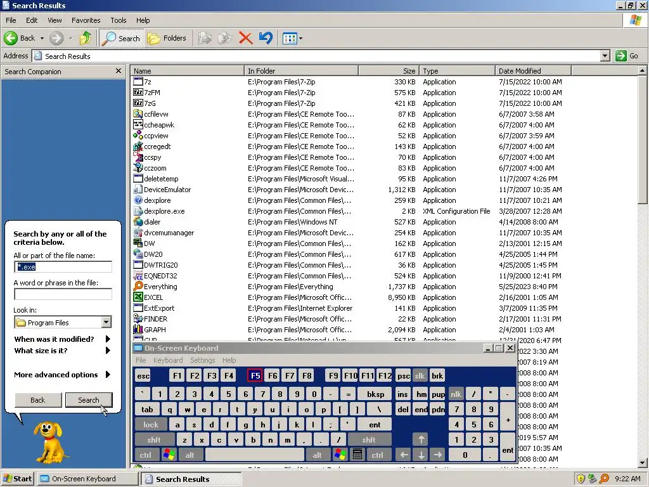Expand the Address bar dropdown
Image resolution: width=649 pixels, height=487 pixels.
click(605, 56)
